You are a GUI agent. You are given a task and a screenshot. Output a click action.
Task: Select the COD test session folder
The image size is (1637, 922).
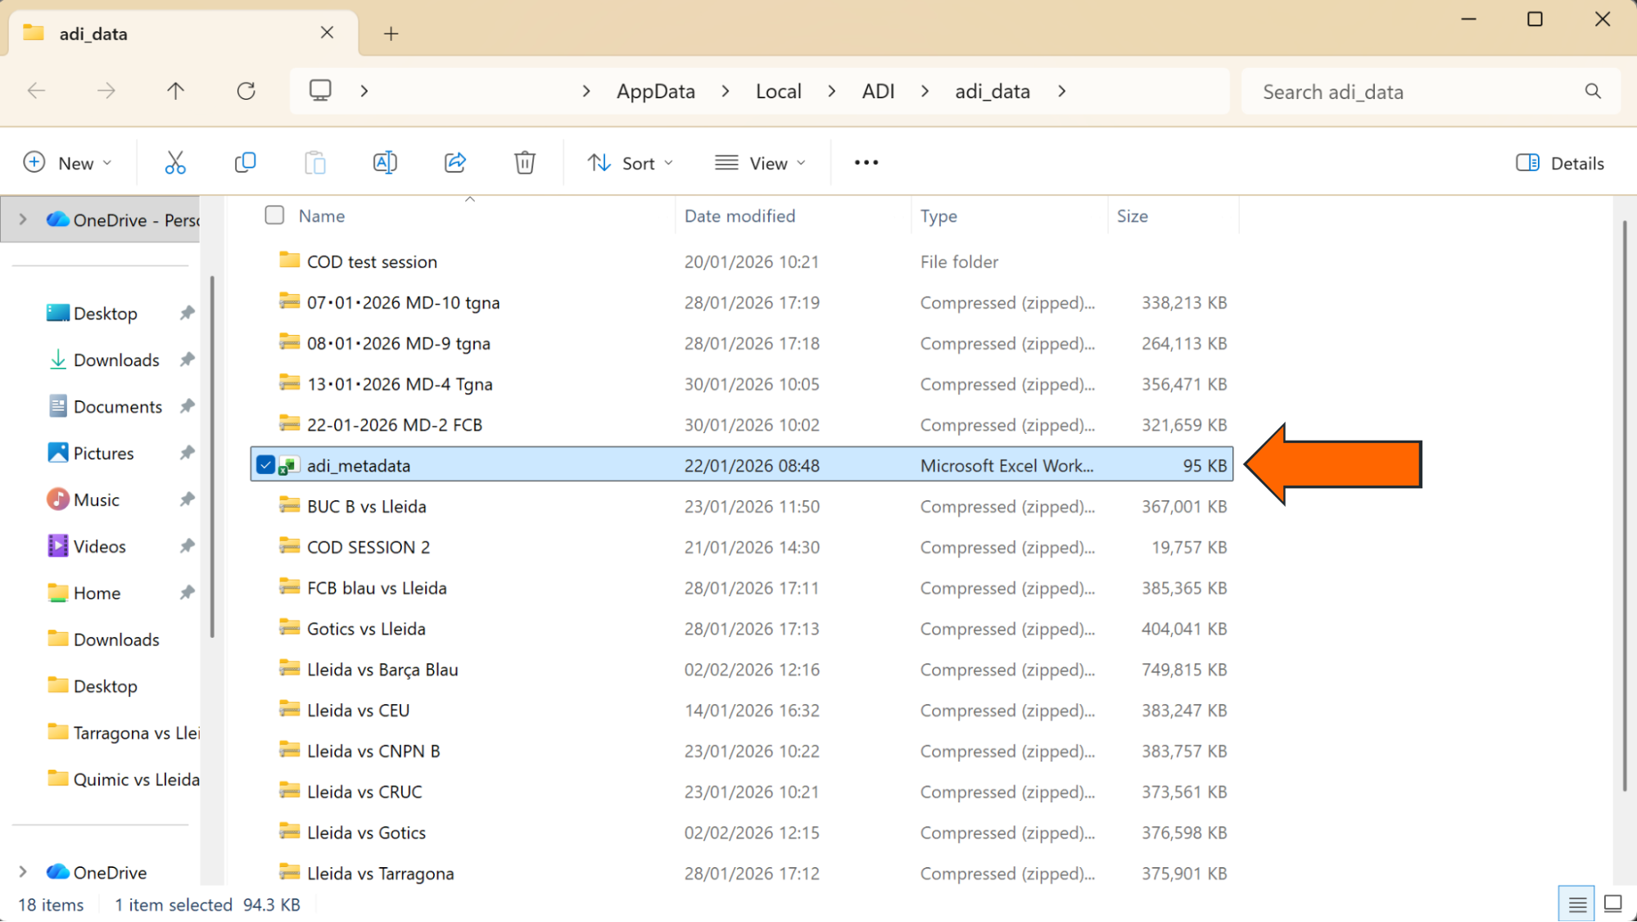(x=742, y=261)
